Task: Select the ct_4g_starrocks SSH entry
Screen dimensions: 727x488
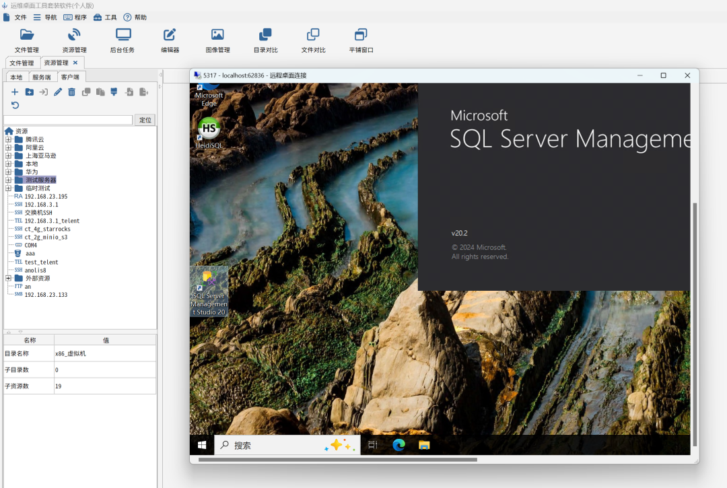Action: coord(42,229)
